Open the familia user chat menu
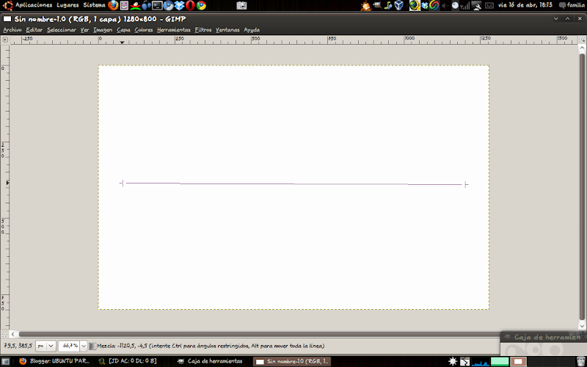This screenshot has height=367, width=587. (572, 5)
